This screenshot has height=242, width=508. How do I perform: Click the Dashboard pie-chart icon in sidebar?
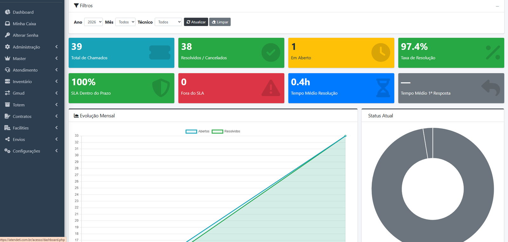8,12
